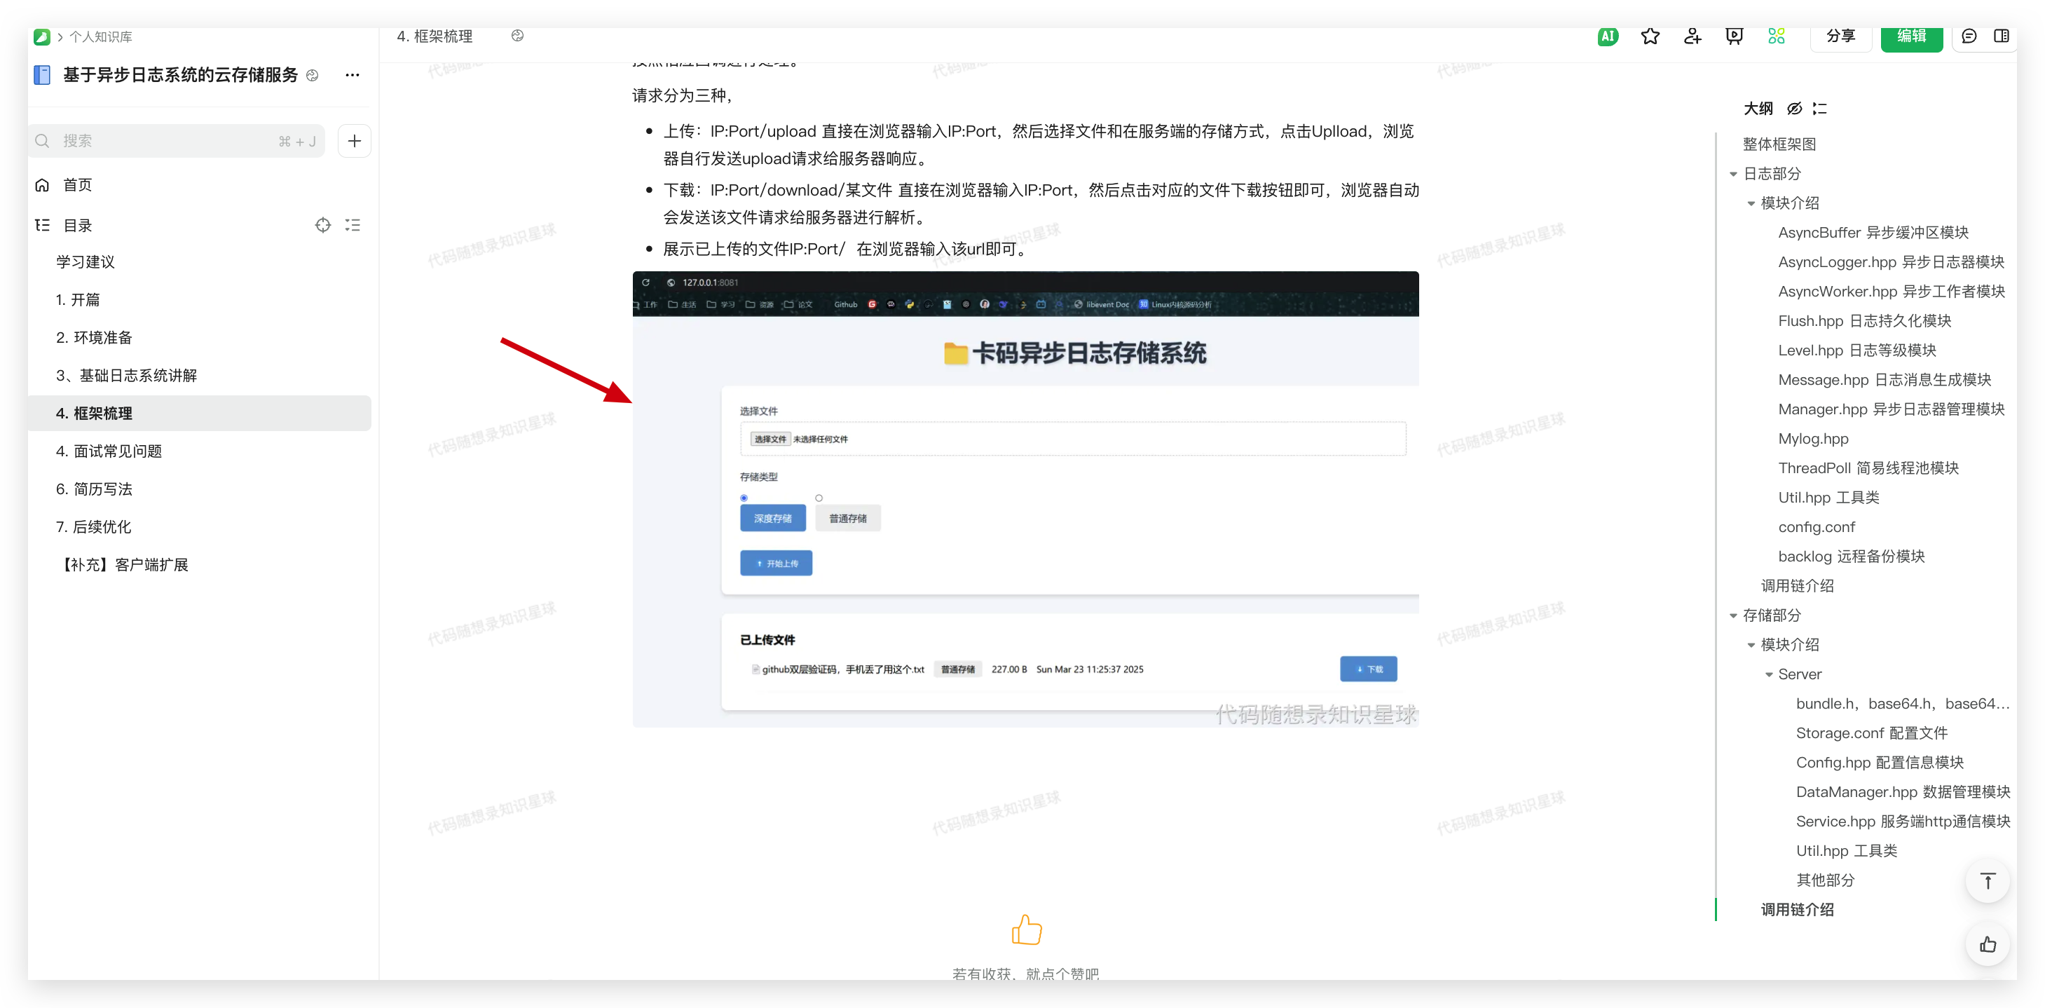
Task: Jump to Storage.conf 配置文件
Action: pos(1871,733)
